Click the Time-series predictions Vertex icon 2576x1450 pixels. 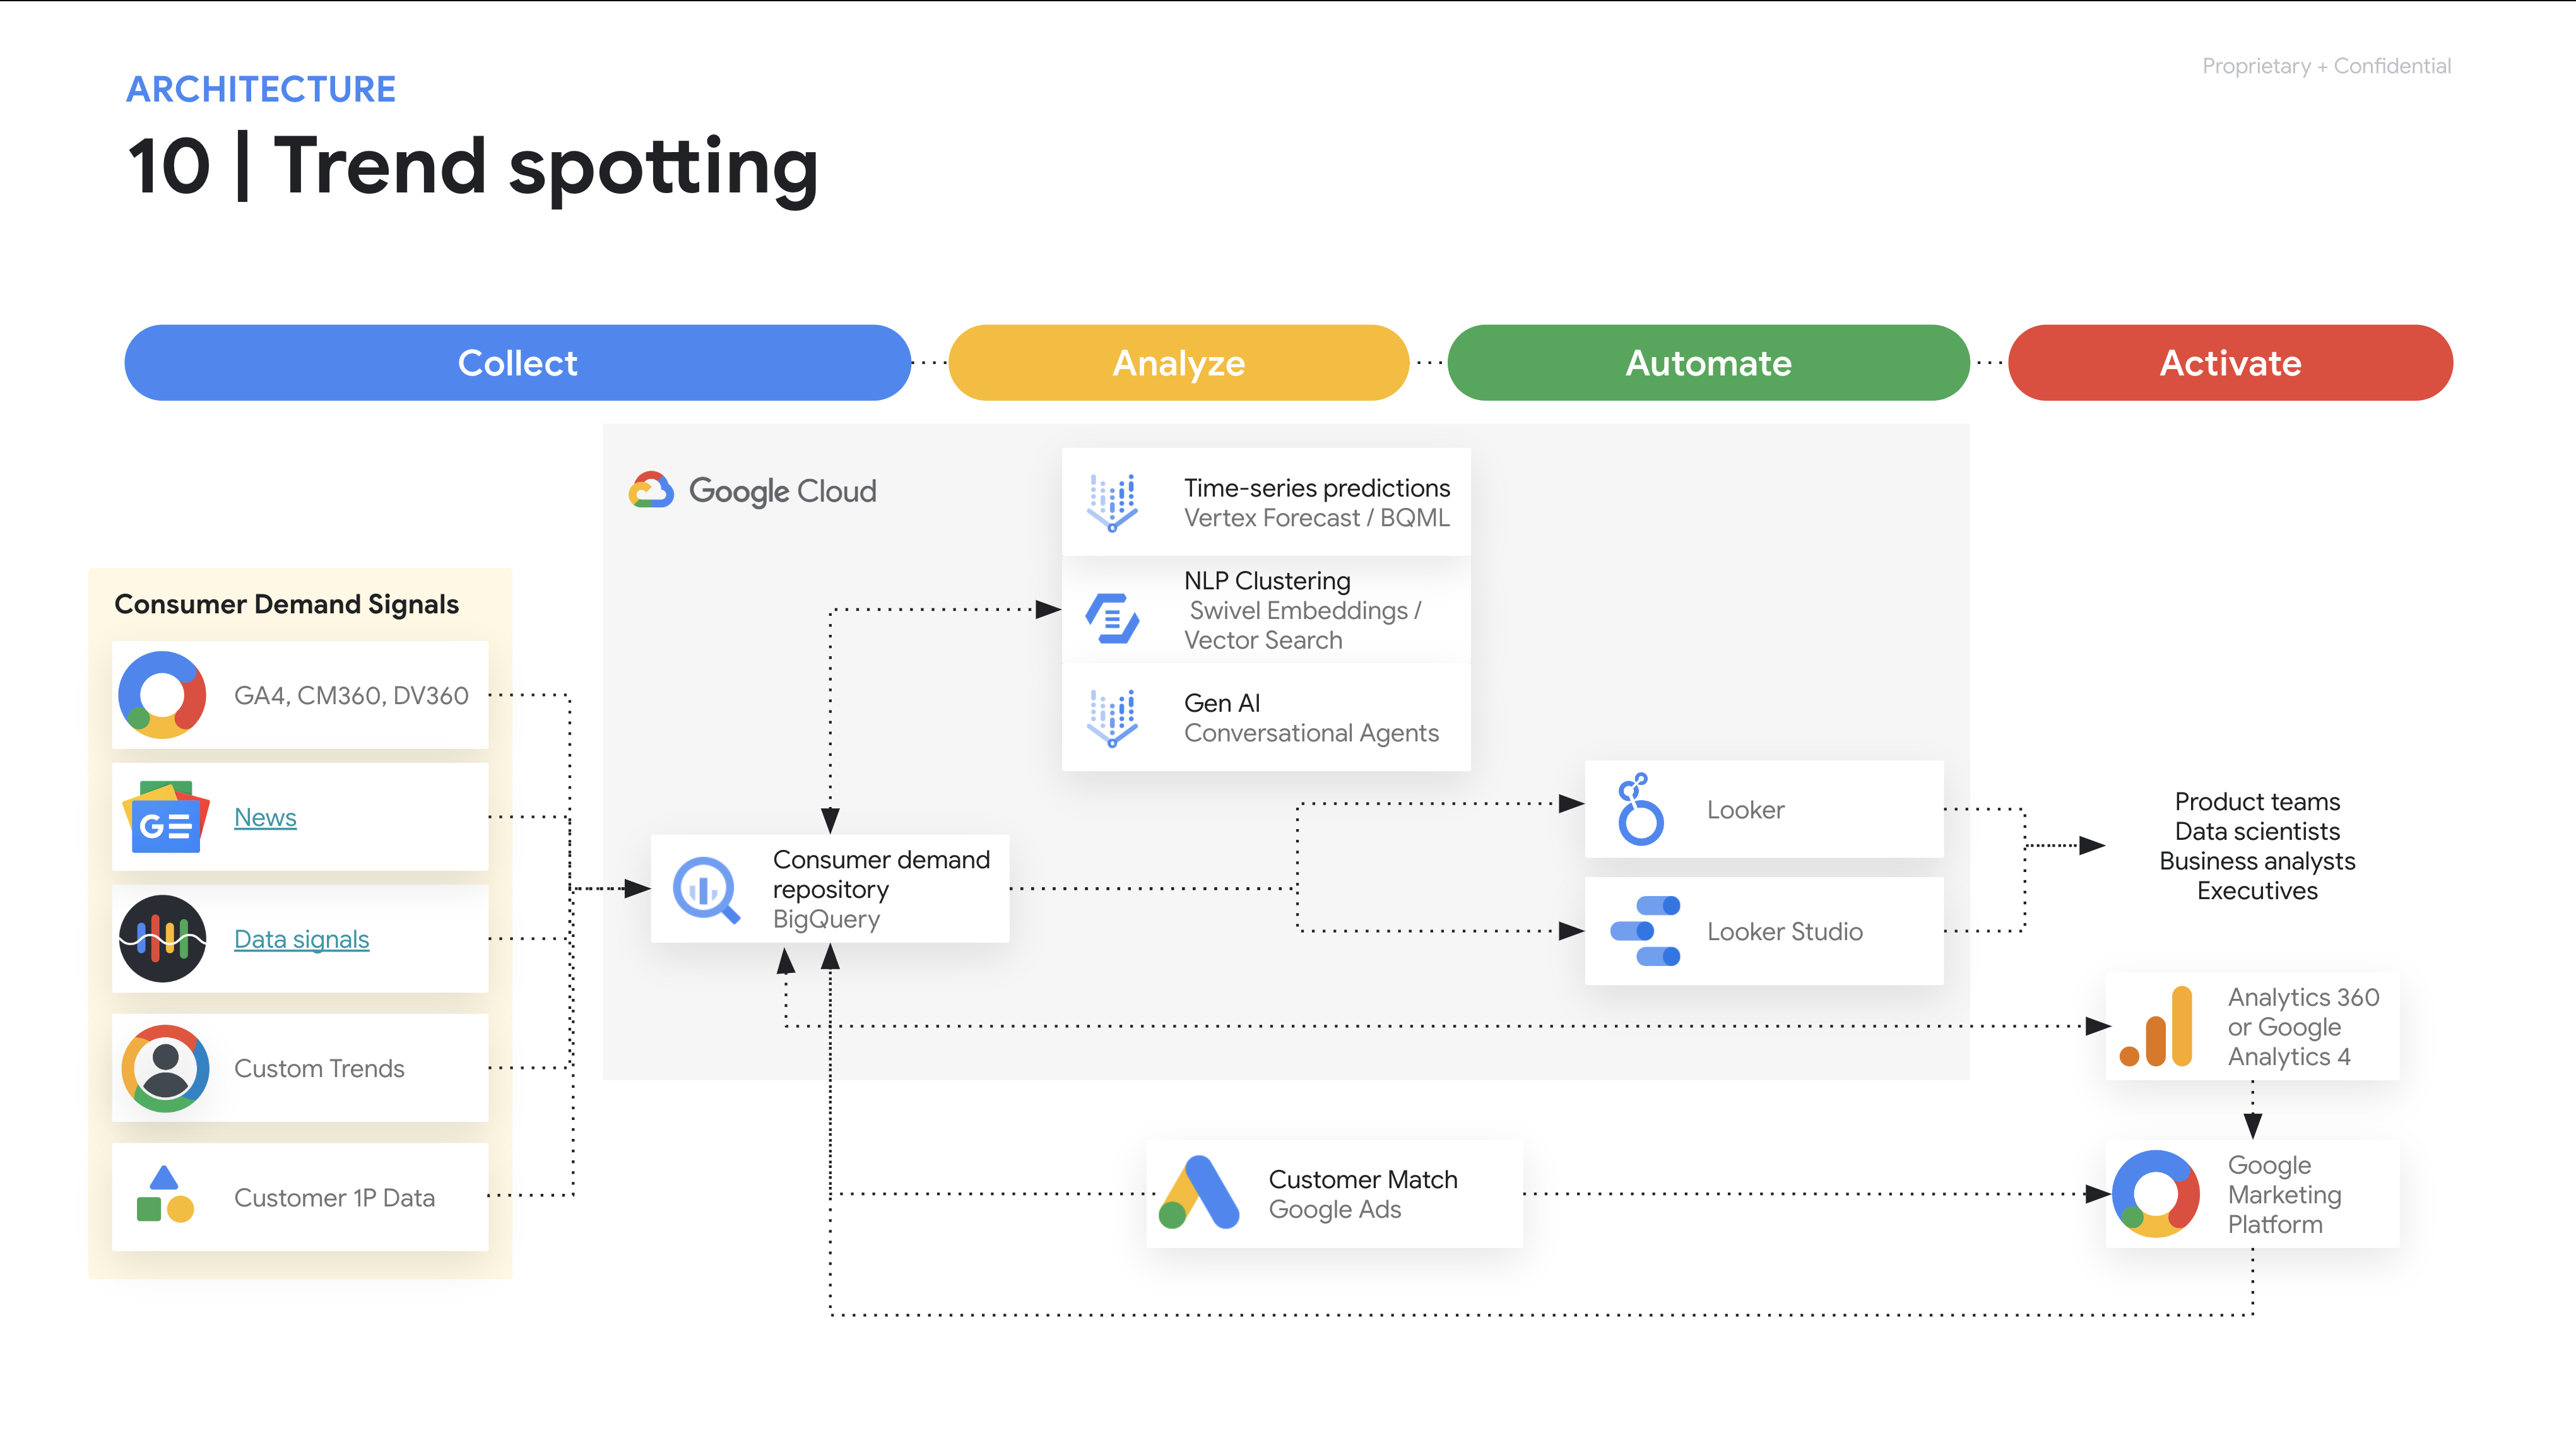point(1112,502)
